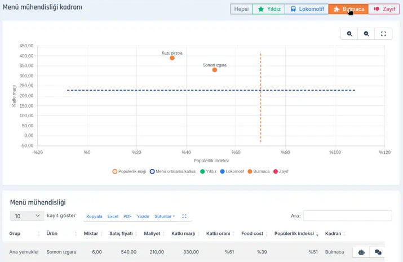The width and height of the screenshot is (403, 262).
Task: Open the records-per-page dropdown showing 10
Action: pos(27,216)
